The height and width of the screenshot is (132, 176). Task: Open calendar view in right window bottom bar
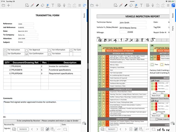coord(136,129)
